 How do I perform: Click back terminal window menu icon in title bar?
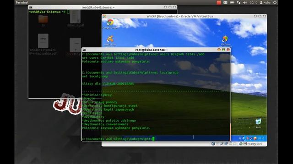(x=31, y=7)
